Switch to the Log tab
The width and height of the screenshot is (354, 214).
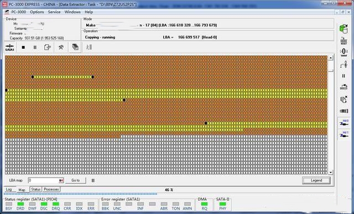tap(9, 190)
